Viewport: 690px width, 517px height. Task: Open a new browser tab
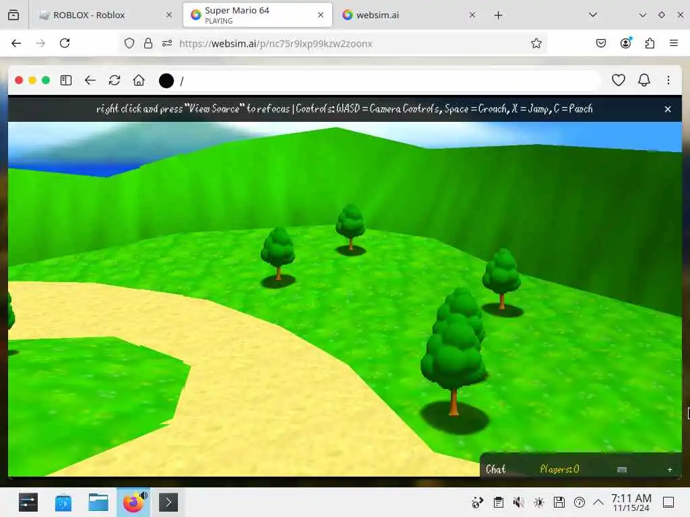tap(498, 15)
